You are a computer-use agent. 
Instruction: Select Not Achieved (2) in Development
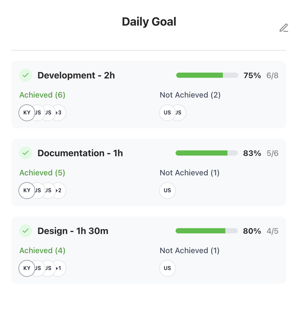point(190,95)
